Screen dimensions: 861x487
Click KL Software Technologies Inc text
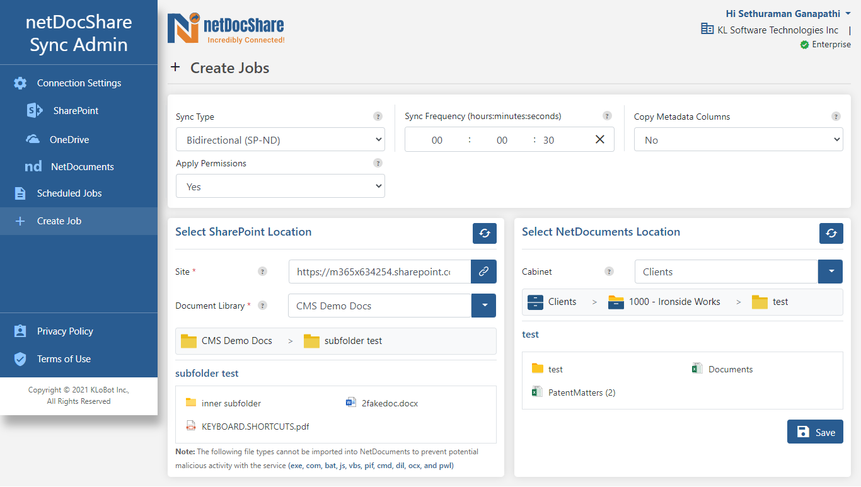[778, 30]
